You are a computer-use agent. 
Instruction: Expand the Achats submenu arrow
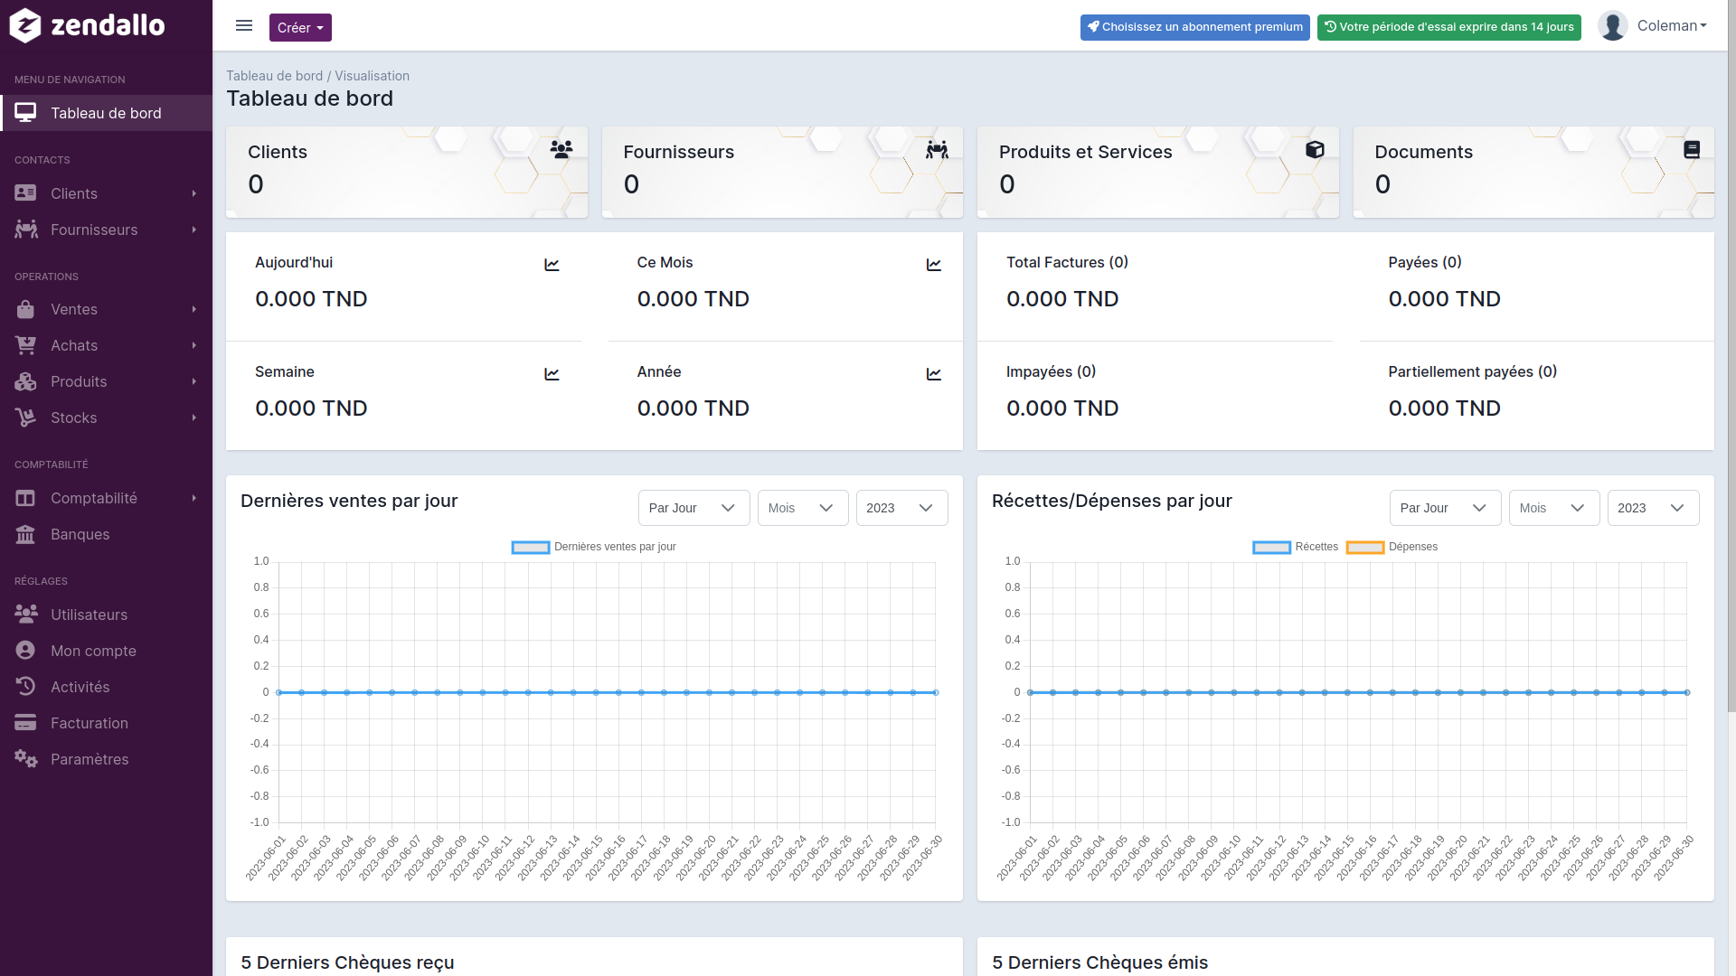[x=194, y=345]
